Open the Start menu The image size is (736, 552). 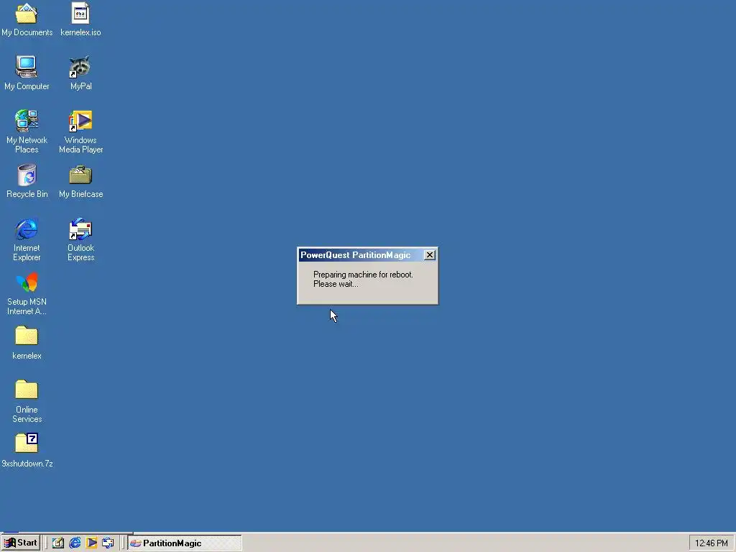click(21, 543)
